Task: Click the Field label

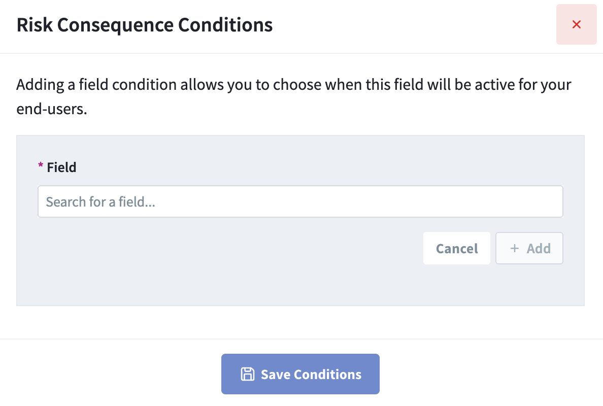Action: (61, 167)
